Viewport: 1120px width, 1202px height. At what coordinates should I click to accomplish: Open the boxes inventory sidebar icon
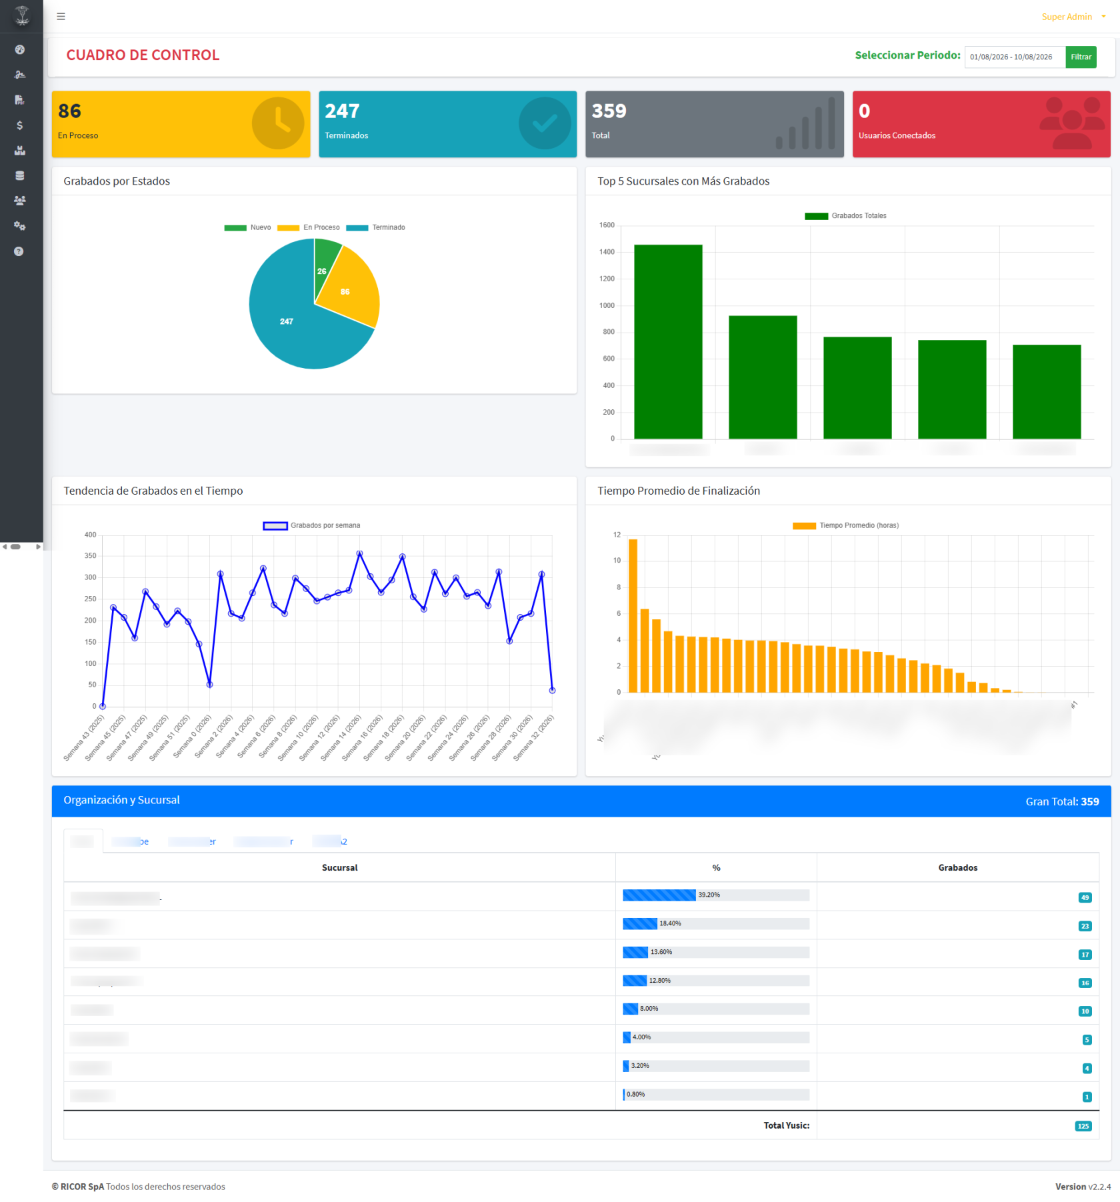coord(19,151)
